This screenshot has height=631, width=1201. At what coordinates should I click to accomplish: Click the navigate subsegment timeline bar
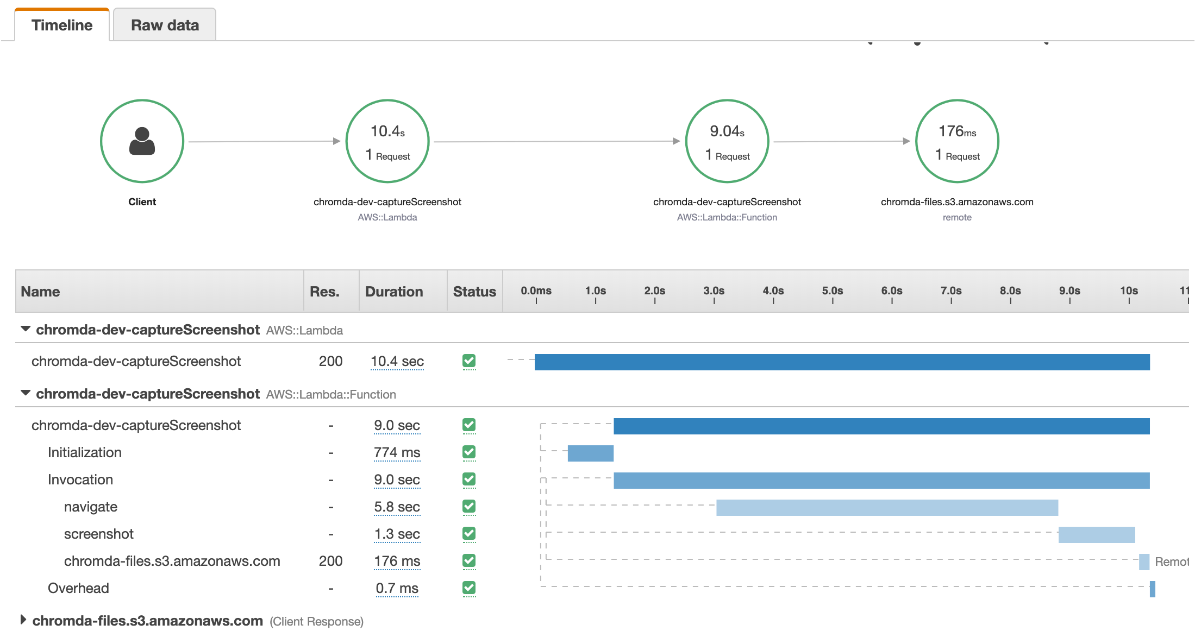[x=886, y=508]
